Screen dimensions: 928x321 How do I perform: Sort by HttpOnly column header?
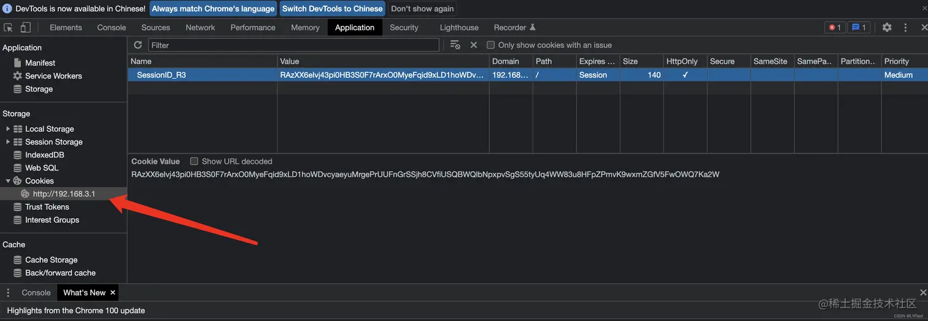685,61
